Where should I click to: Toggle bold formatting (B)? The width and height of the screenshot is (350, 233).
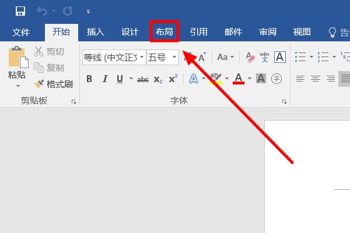[89, 79]
